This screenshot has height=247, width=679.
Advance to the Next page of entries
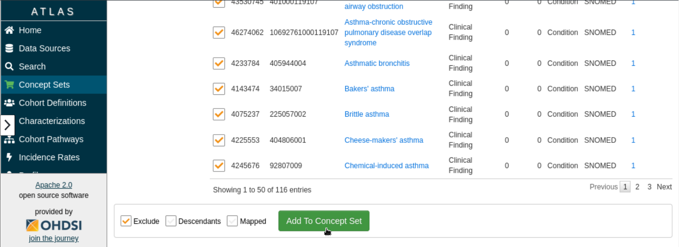tap(664, 187)
